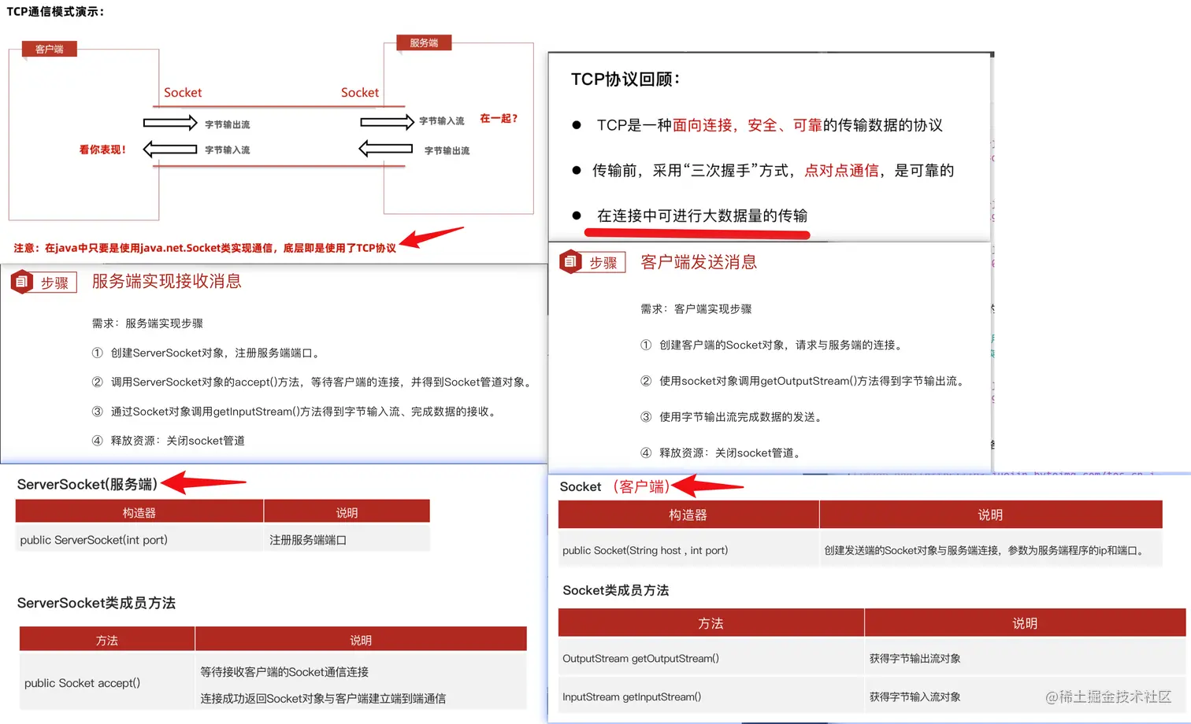
Task: Click the 方法 header in Socket methods table
Action: (711, 623)
